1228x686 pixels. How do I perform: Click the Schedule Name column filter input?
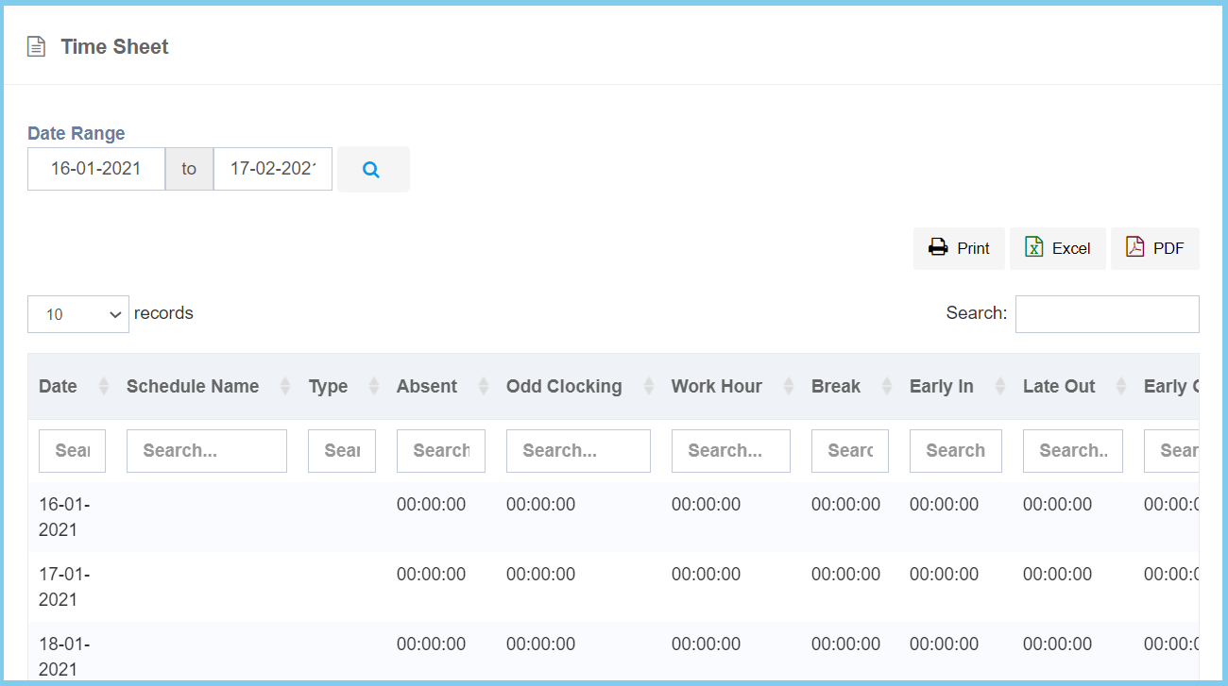coord(206,451)
